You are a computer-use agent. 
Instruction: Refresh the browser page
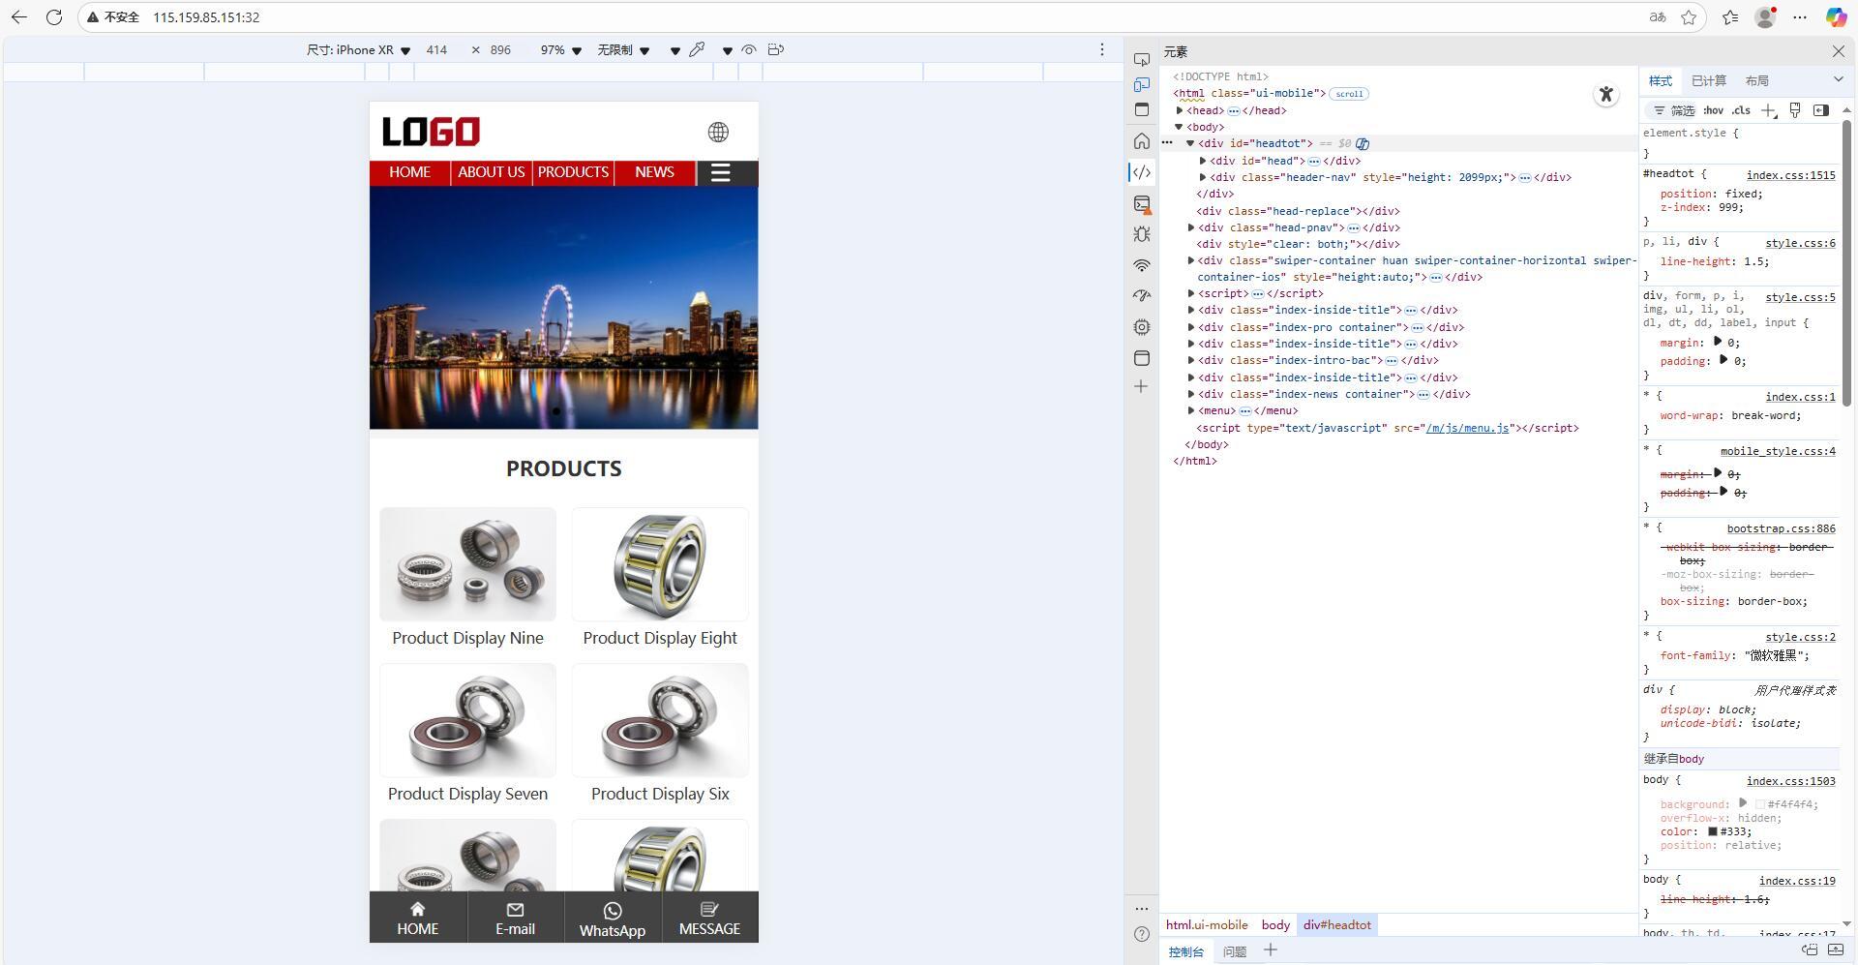54,17
